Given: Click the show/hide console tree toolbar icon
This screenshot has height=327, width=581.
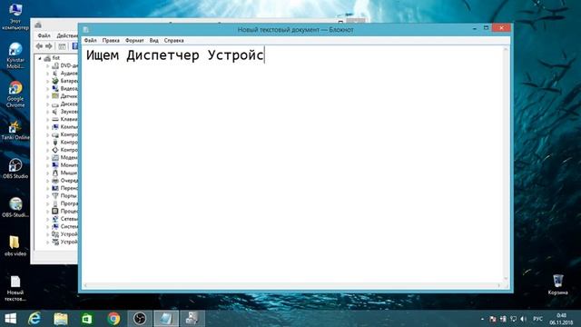Looking at the screenshot, I should tap(62, 46).
